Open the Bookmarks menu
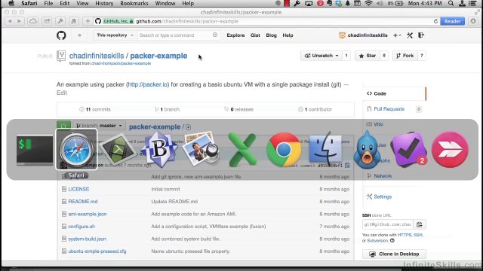Image resolution: width=483 pixels, height=271 pixels. pos(134,3)
